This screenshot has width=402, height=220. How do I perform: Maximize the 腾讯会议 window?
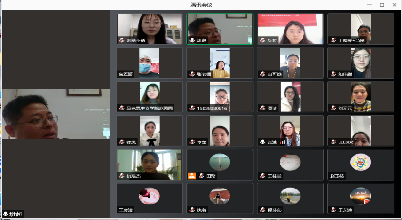(382, 5)
